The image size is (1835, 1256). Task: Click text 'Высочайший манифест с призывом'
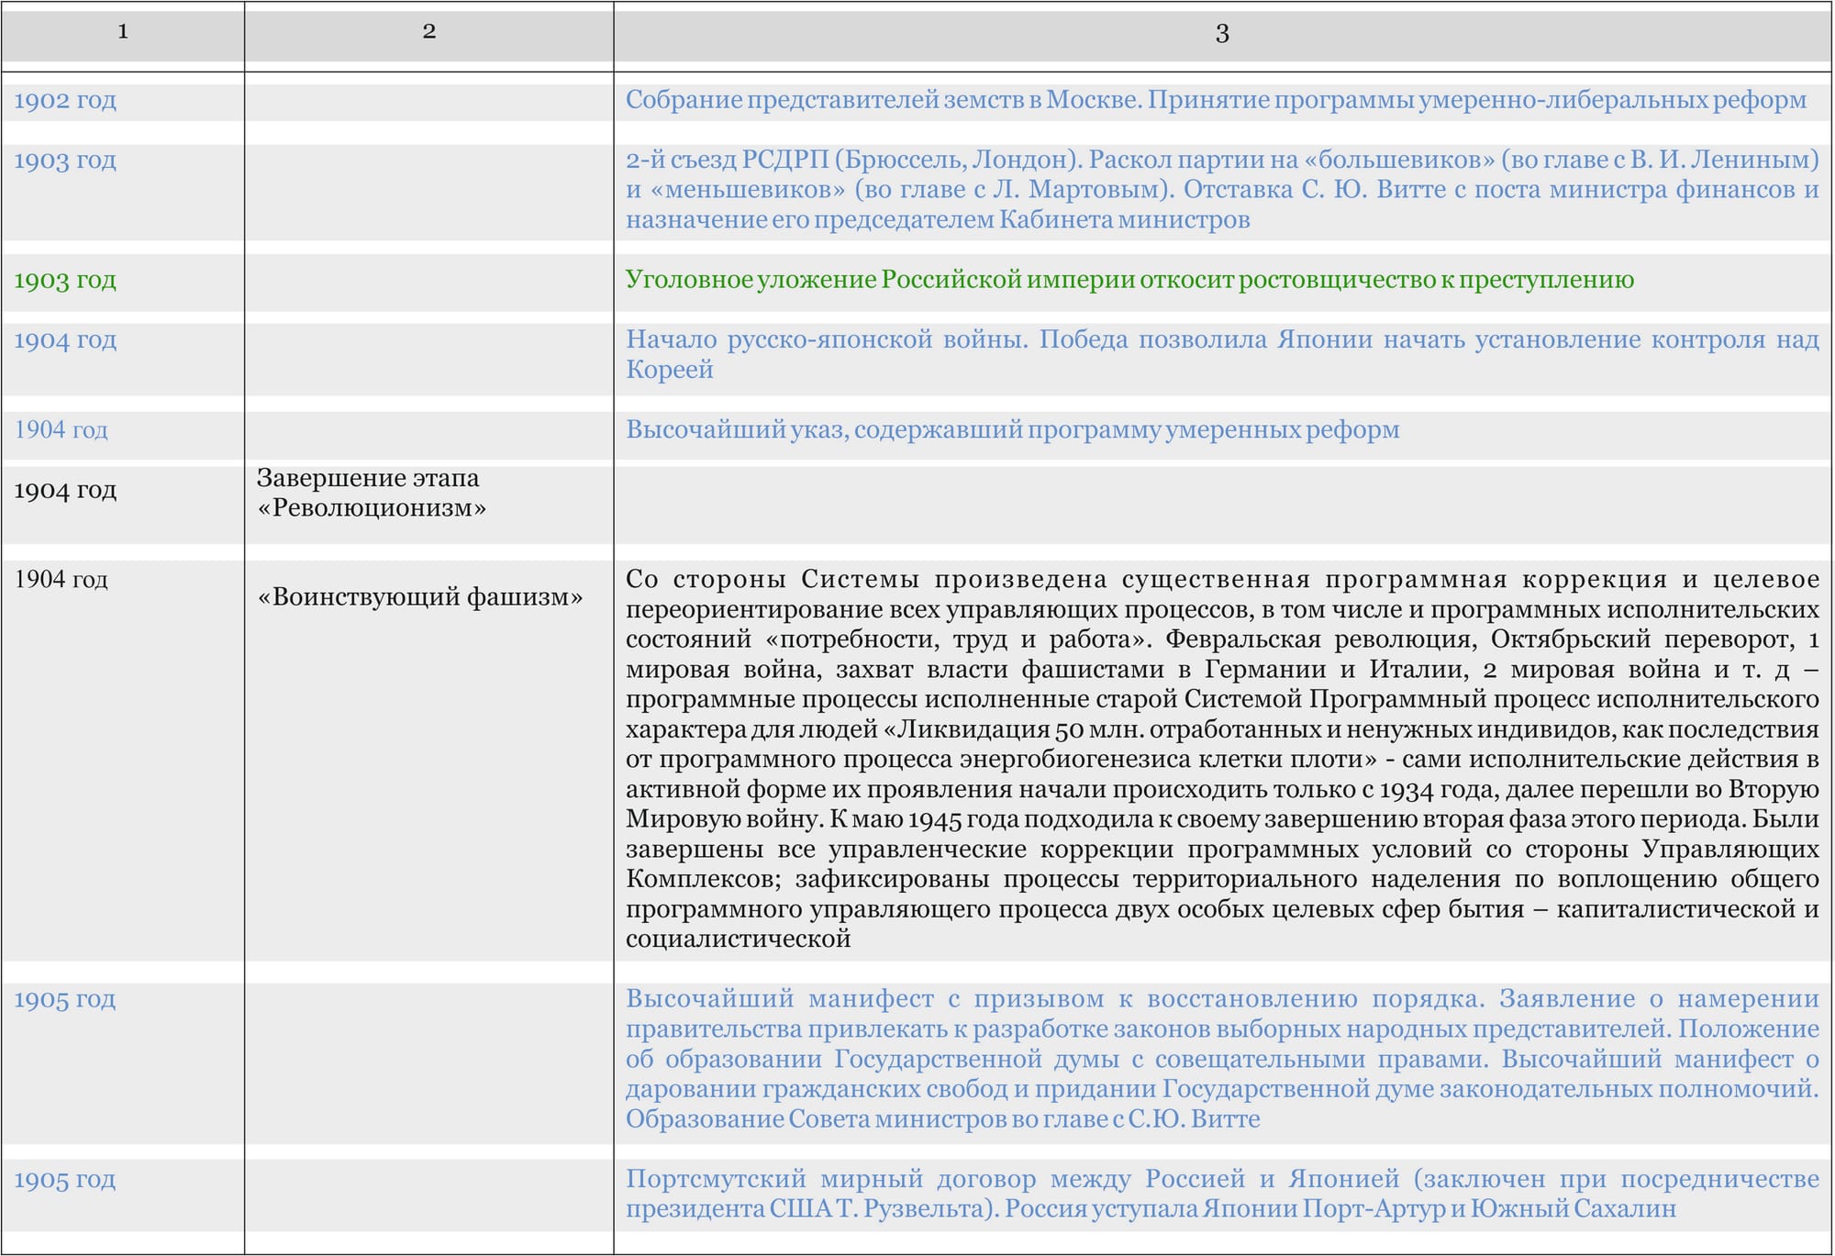(865, 998)
